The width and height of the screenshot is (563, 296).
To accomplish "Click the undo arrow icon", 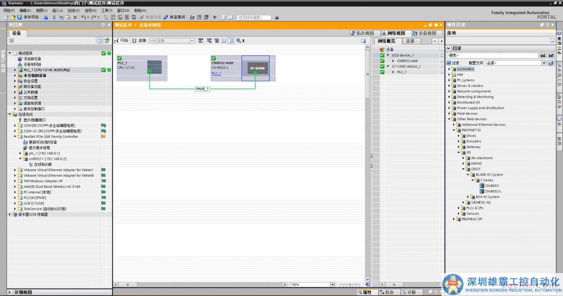I will point(83,17).
